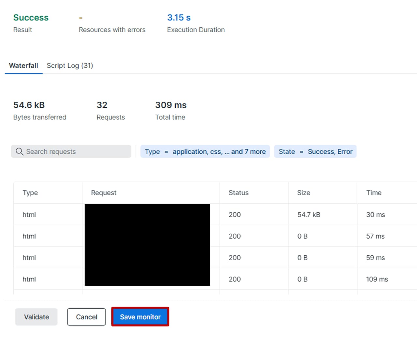The height and width of the screenshot is (337, 417).
Task: Switch to the Waterfall tab
Action: pyautogui.click(x=23, y=66)
